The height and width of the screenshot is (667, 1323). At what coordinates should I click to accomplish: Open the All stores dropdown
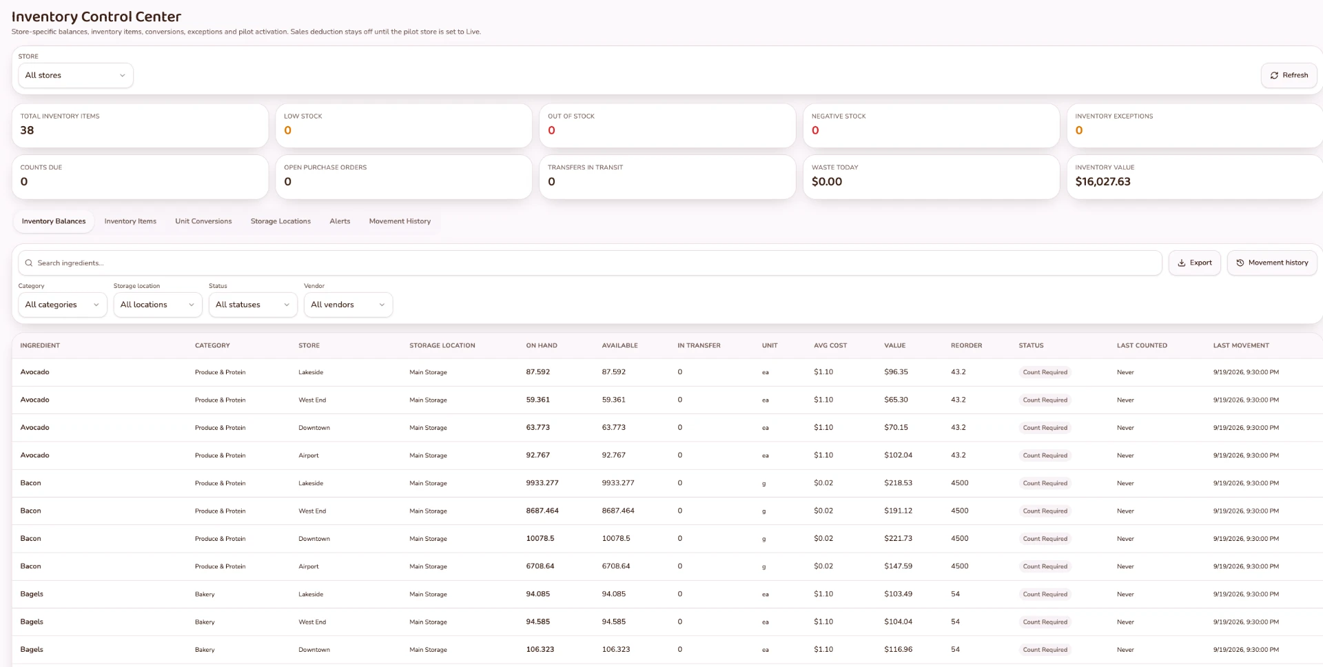76,75
